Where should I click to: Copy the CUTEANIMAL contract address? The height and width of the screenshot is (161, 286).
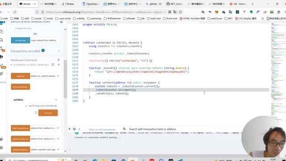tap(53, 64)
